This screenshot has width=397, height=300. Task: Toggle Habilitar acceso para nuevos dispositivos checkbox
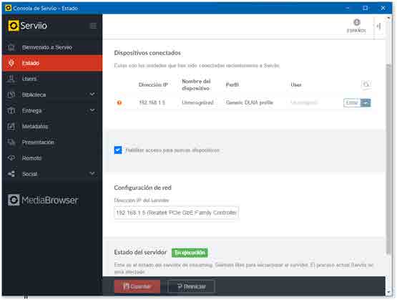point(118,150)
